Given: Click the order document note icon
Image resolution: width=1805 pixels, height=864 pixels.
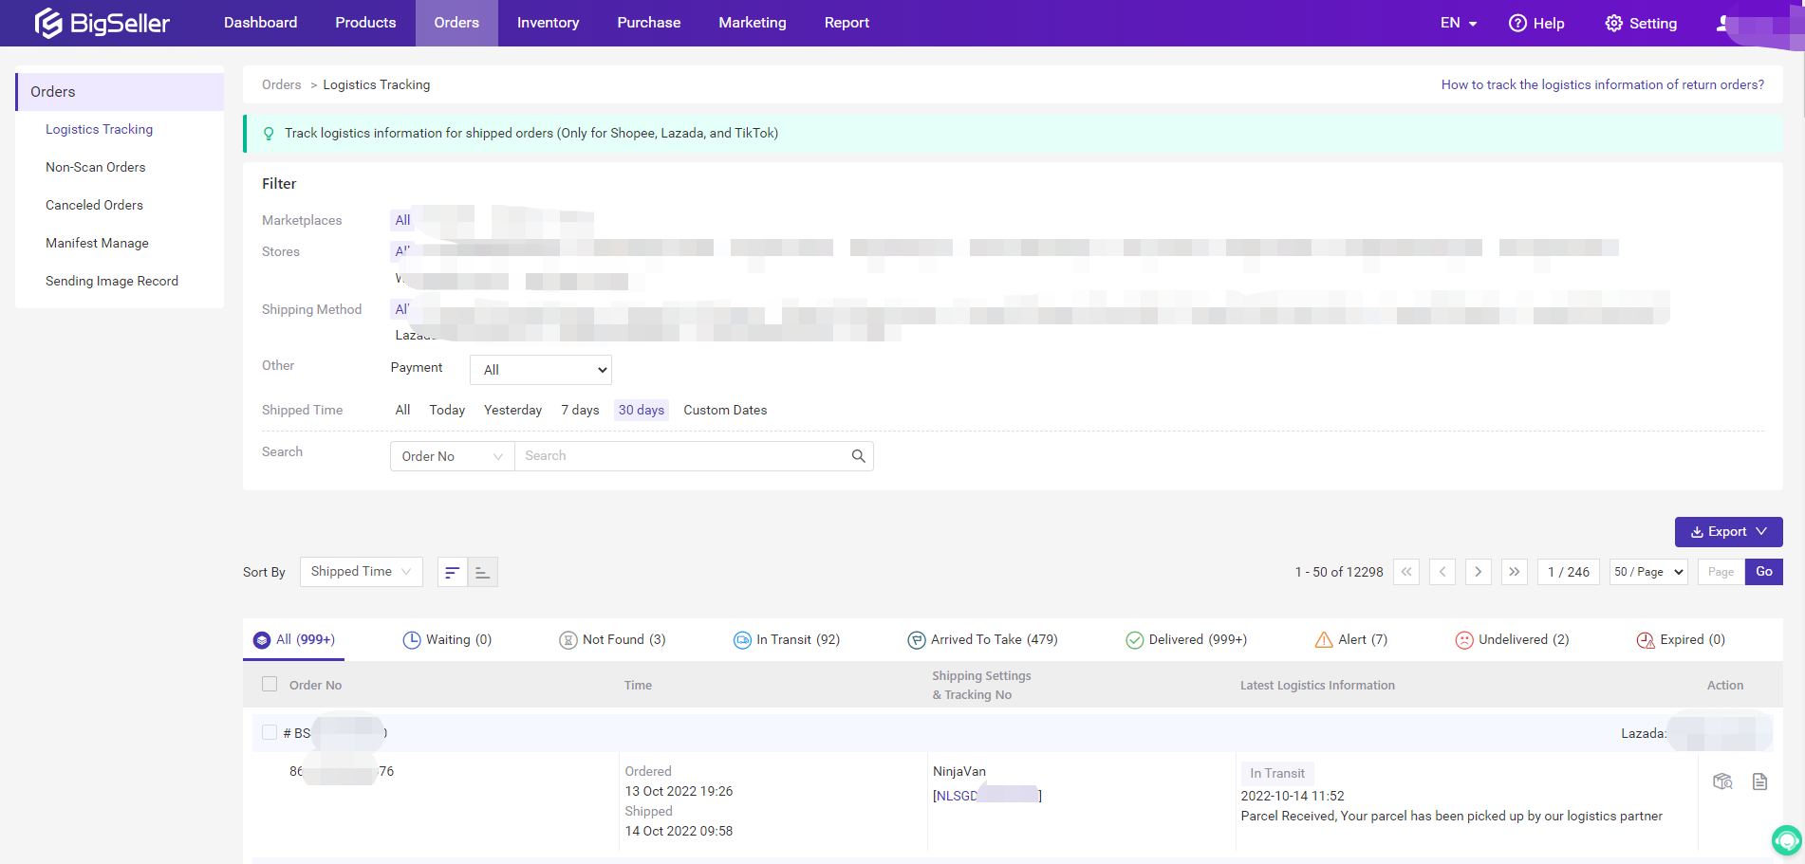Looking at the screenshot, I should pyautogui.click(x=1759, y=781).
